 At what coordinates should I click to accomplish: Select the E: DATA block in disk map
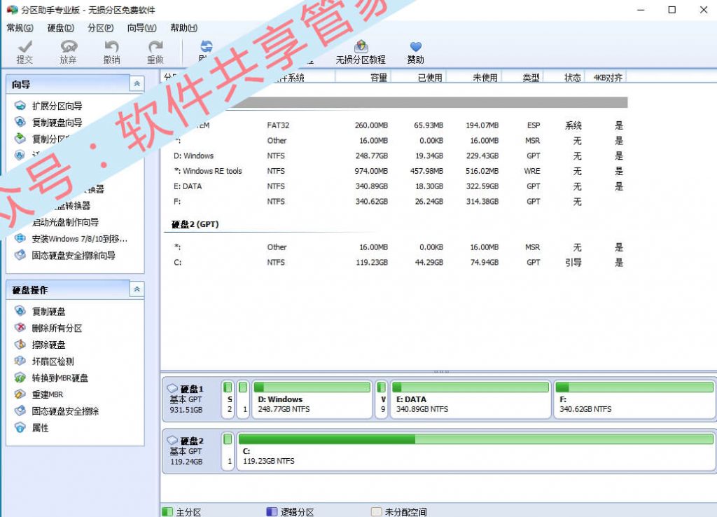tap(471, 400)
